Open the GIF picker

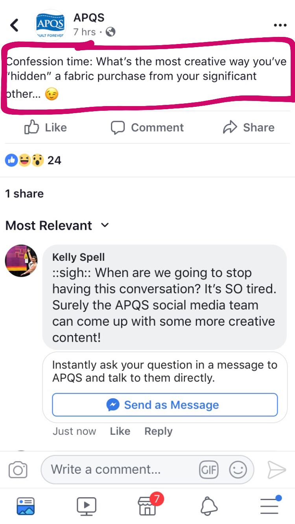[x=208, y=470]
